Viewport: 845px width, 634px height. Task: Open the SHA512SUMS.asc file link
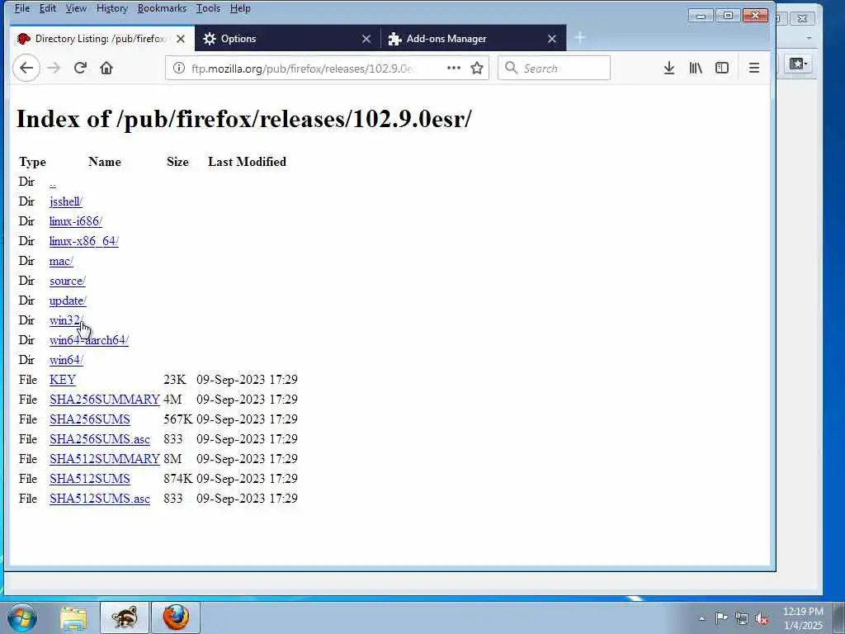[x=100, y=499]
